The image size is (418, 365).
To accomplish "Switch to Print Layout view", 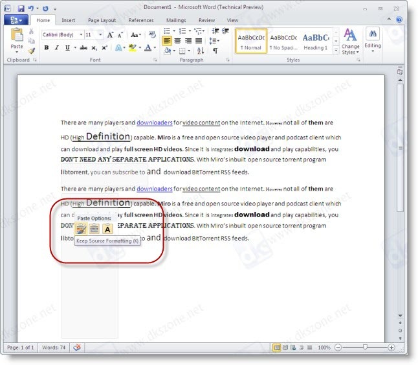I will [277, 347].
